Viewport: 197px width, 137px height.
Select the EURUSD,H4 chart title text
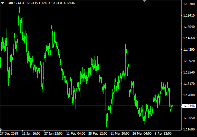tap(15, 3)
